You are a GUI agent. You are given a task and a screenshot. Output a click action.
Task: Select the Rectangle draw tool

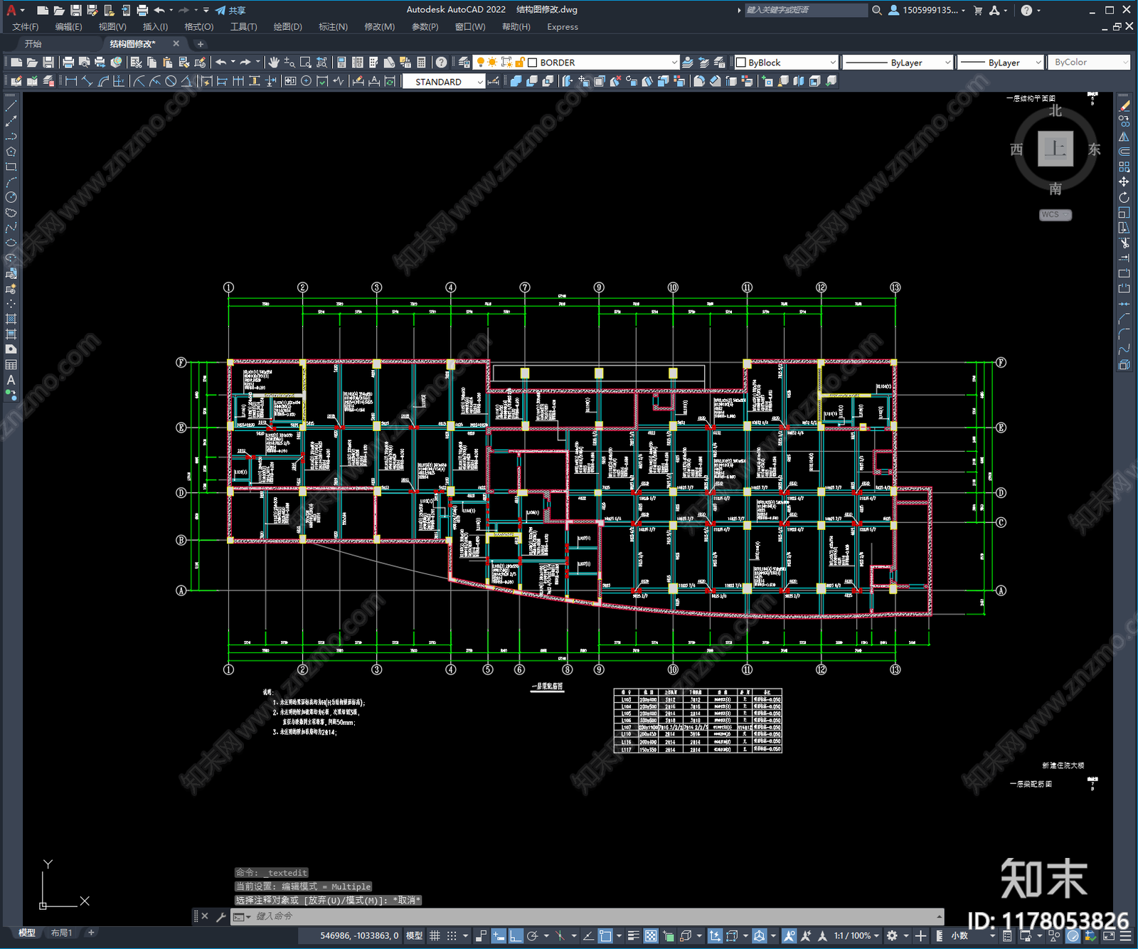(x=11, y=167)
